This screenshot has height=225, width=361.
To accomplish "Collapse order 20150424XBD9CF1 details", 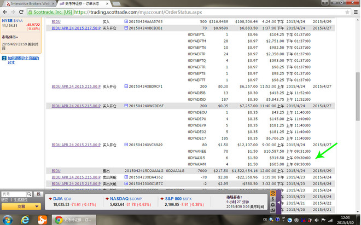I will pos(126,86).
